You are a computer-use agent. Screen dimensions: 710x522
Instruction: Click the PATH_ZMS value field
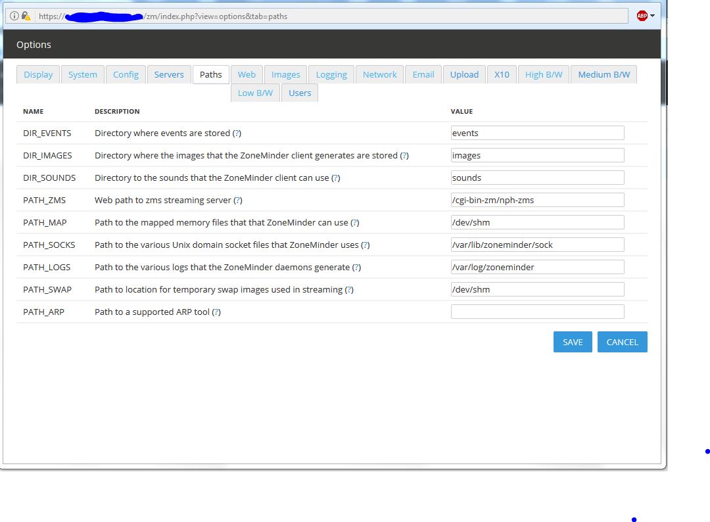tap(538, 200)
